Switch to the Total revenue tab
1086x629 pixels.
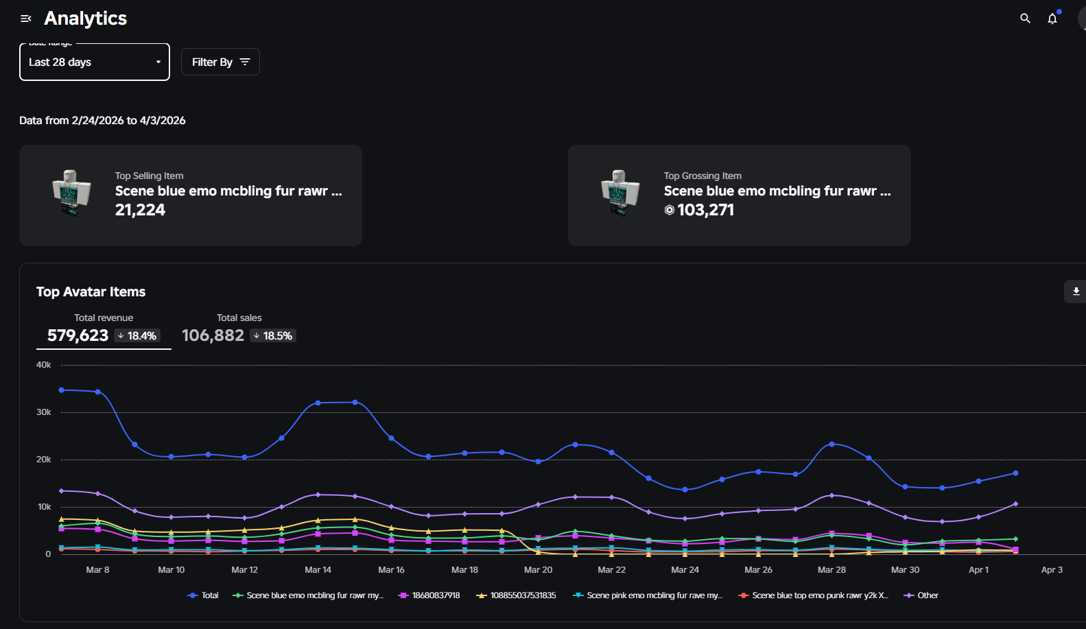pyautogui.click(x=104, y=329)
